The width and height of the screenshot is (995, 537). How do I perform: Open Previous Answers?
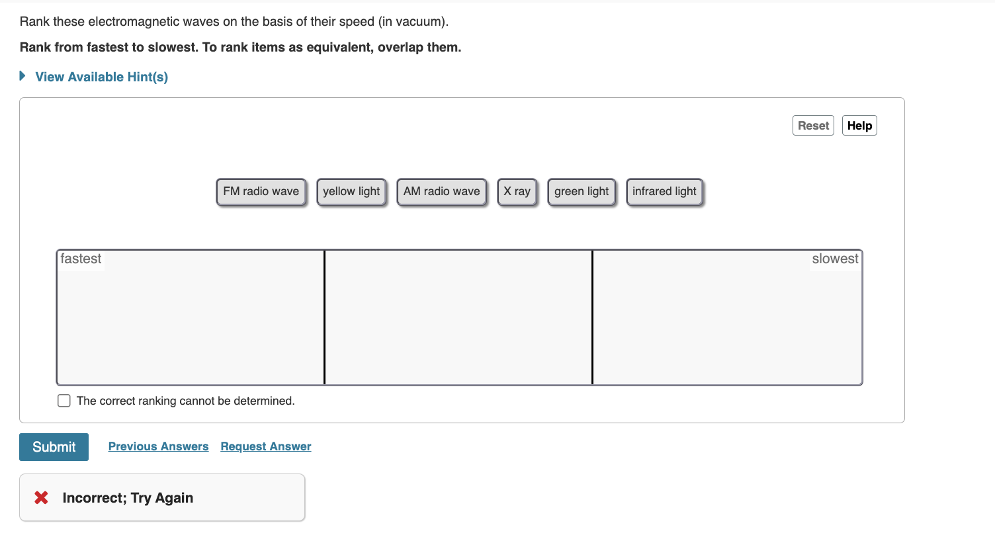158,446
